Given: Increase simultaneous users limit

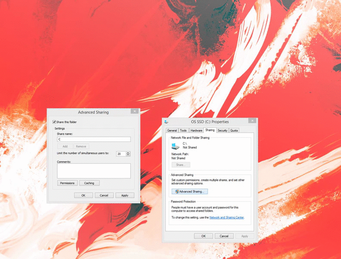Looking at the screenshot, I should [128, 153].
